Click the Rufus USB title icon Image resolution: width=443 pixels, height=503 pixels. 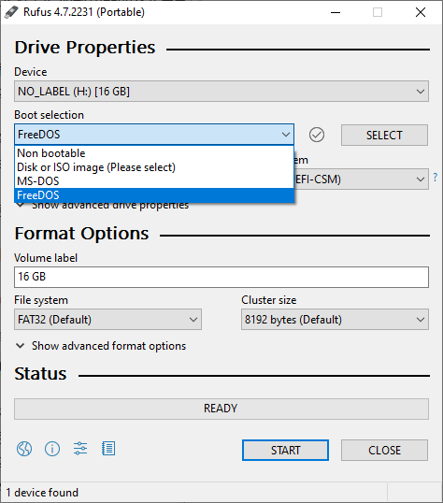11,12
